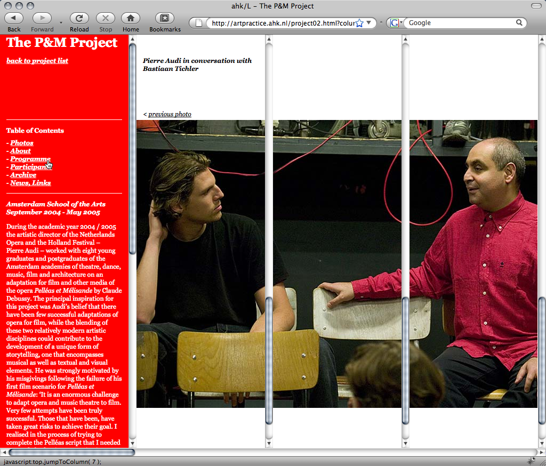Open the Bookmarks toolbar button
Viewport: 546px width, 466px height.
[x=165, y=18]
